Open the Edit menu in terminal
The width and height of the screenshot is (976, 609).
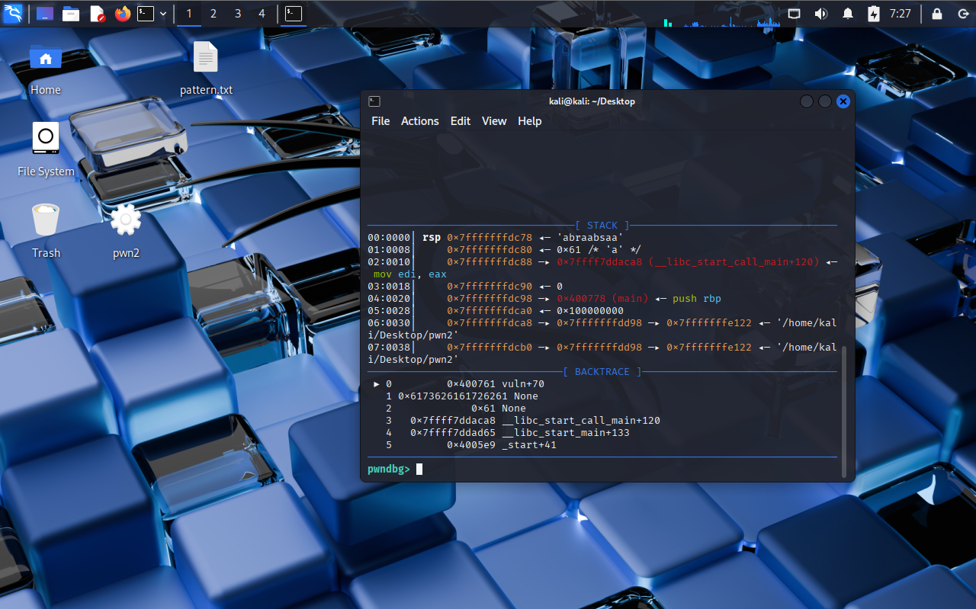tap(461, 121)
